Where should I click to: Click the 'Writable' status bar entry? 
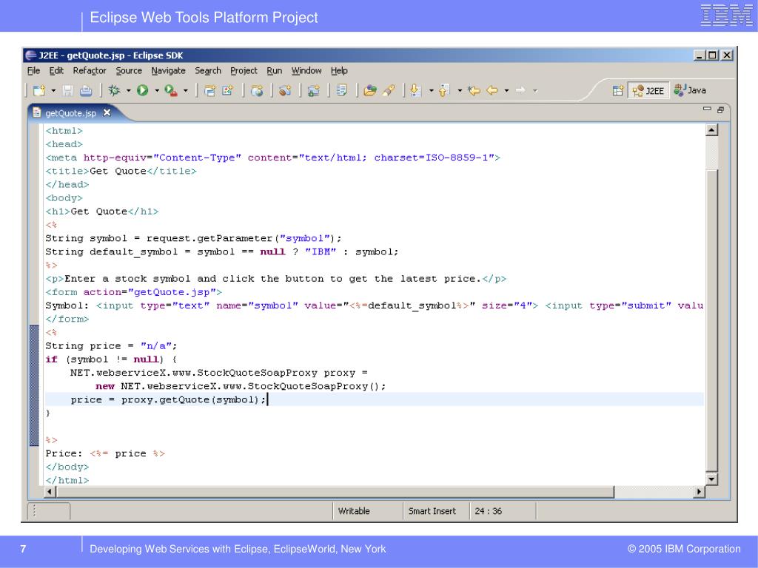pos(354,511)
